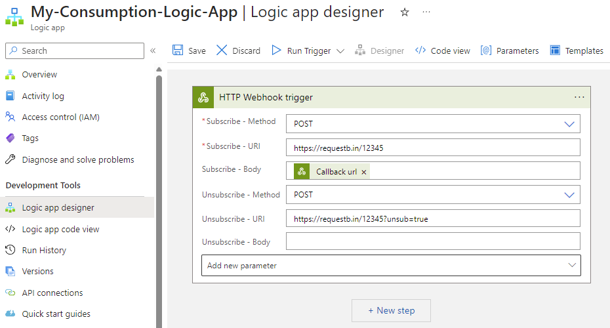Click the Parameters icon in toolbar
This screenshot has width=610, height=328.
click(486, 51)
